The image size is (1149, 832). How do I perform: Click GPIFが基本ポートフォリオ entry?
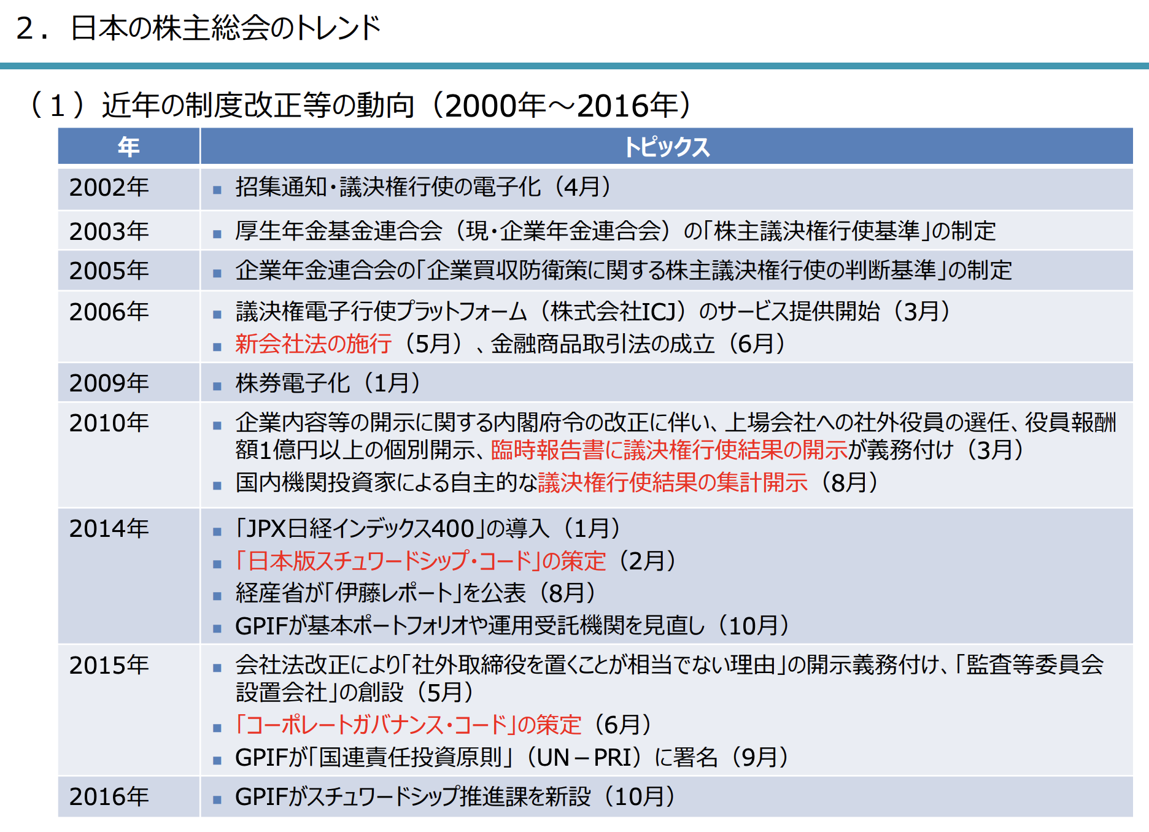click(514, 625)
